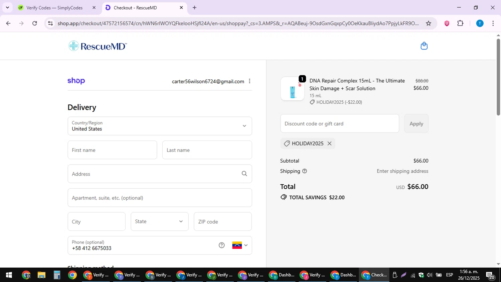Open the notification center icon
Viewport: 501px width, 282px height.
pos(490,275)
